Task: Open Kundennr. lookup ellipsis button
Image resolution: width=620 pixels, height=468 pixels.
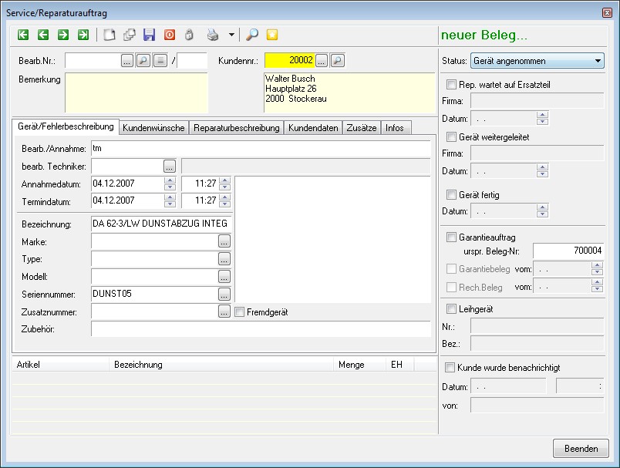Action: pos(322,61)
